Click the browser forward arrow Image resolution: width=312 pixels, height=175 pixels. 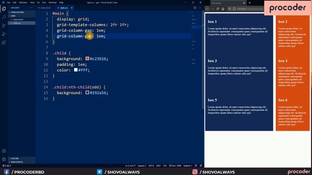coord(213,9)
